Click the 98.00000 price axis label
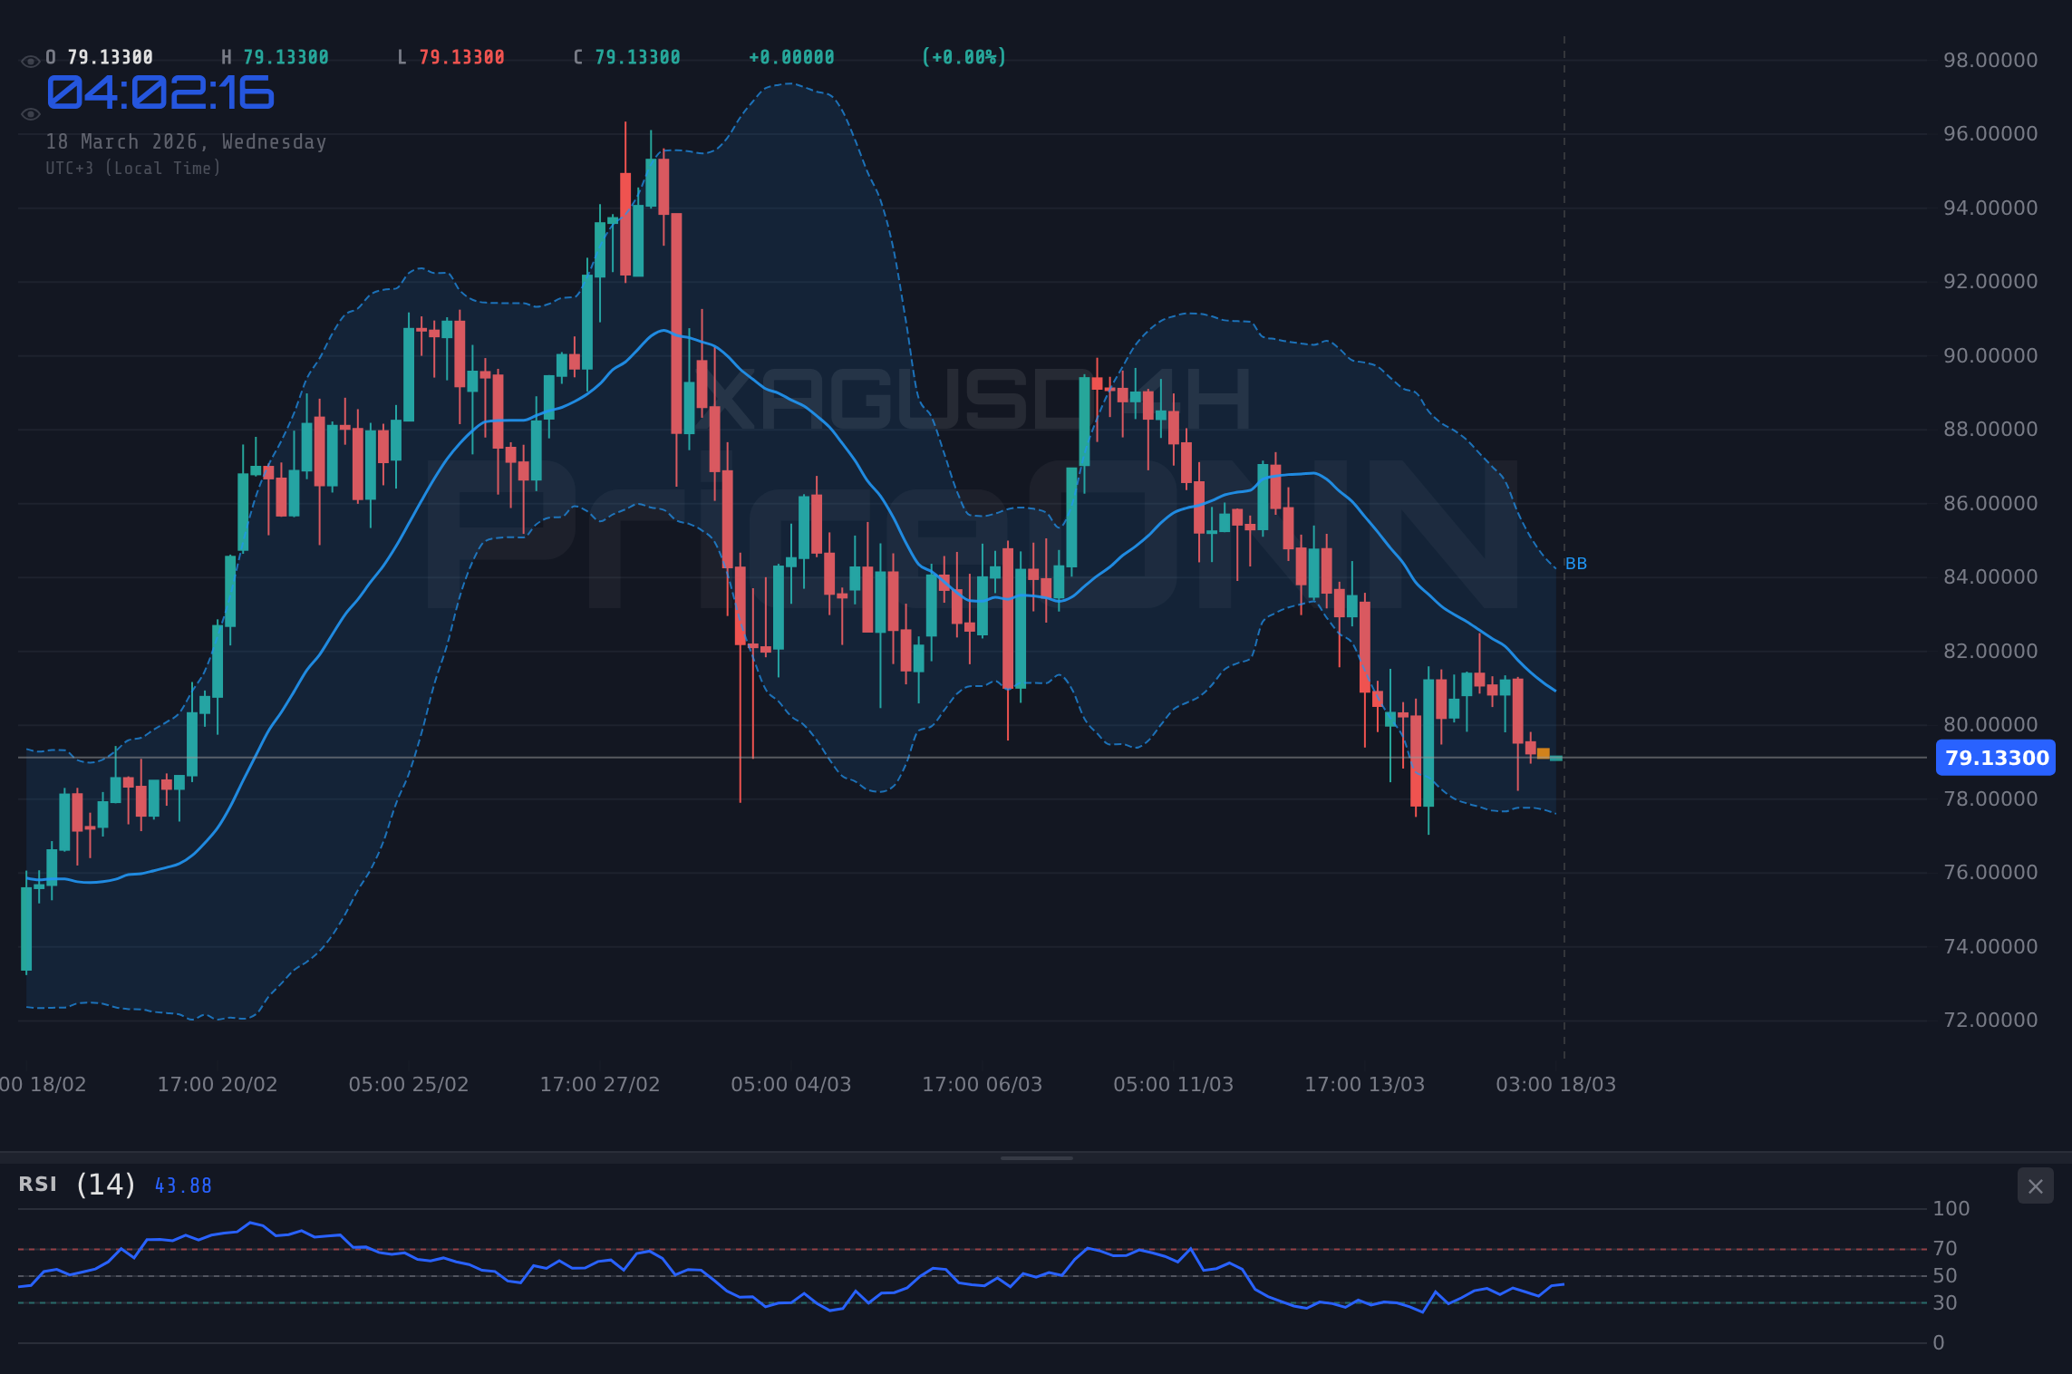The image size is (2072, 1374). click(x=1990, y=61)
